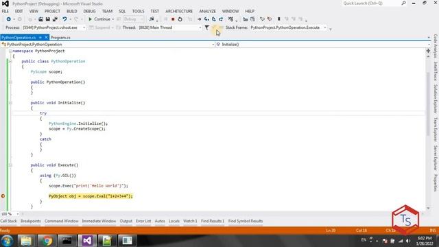Click the Open File icon in toolbar
Image resolution: width=439 pixels, height=247 pixels.
[x=41, y=19]
